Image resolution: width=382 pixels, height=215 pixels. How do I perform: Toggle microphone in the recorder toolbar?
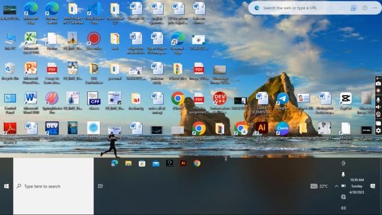click(x=378, y=100)
